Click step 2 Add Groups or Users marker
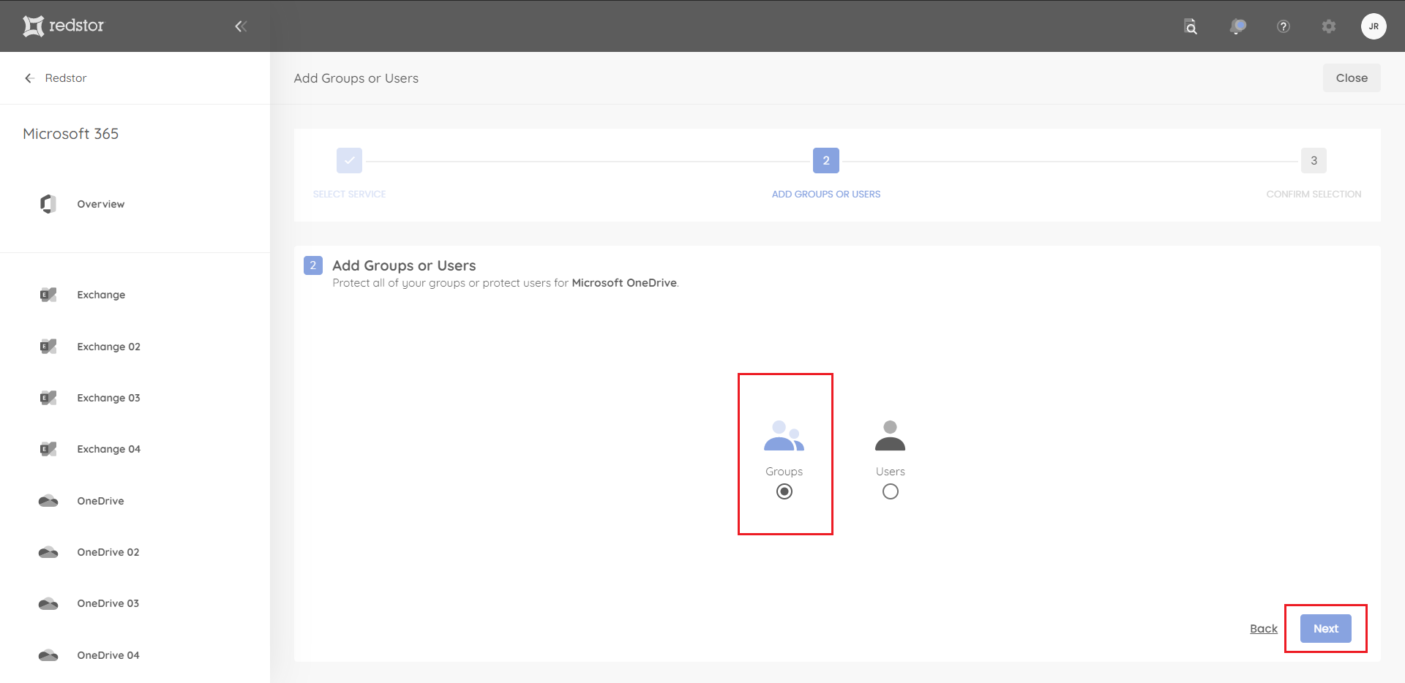The image size is (1405, 683). [826, 160]
